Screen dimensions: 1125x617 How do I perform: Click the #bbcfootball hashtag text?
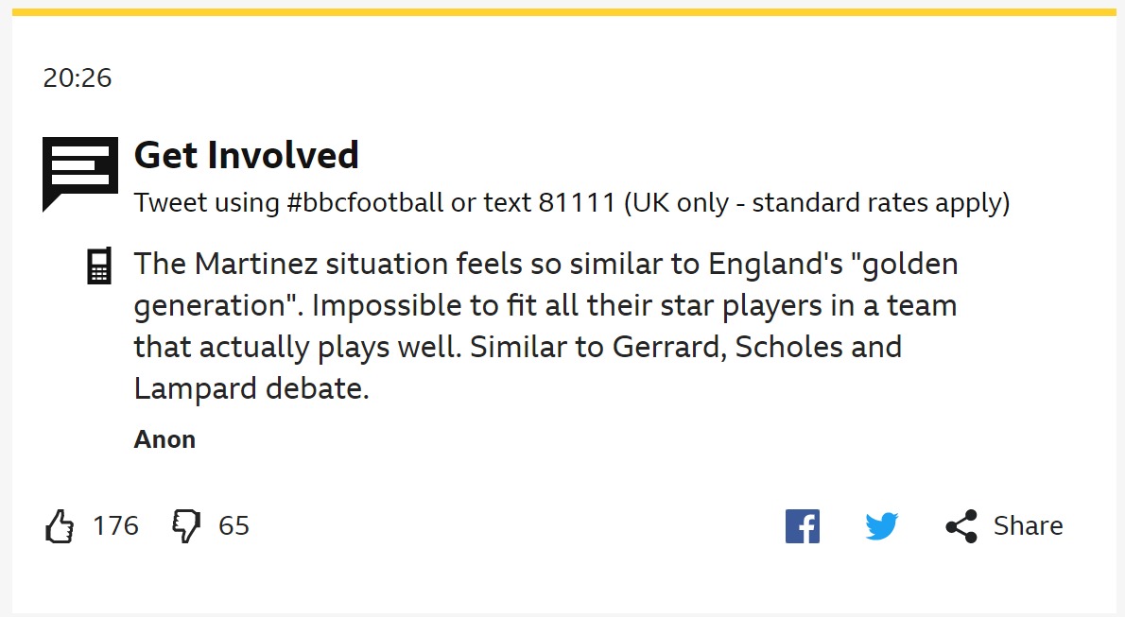[x=366, y=203]
